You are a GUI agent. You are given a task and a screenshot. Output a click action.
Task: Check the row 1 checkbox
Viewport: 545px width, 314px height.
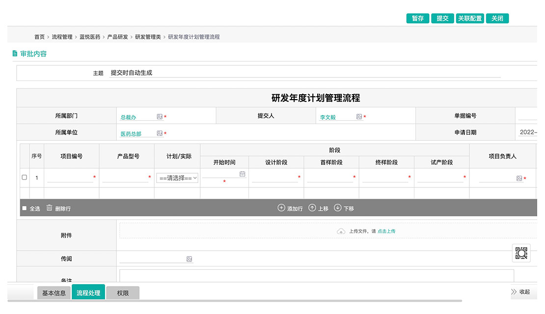pos(25,178)
